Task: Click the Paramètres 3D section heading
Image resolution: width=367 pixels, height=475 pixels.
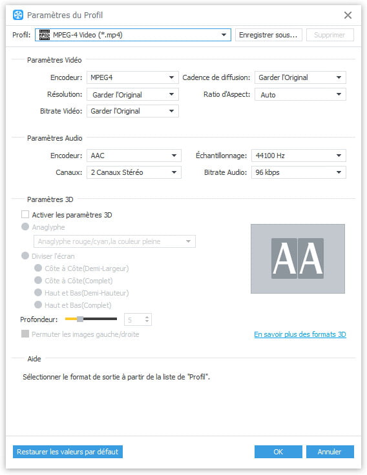Action: pyautogui.click(x=50, y=199)
